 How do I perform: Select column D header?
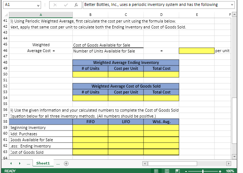(161, 15)
